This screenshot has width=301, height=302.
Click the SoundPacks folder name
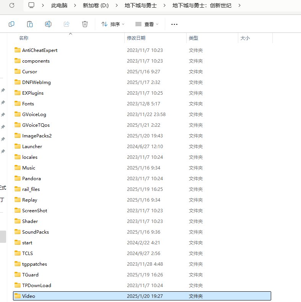36,232
